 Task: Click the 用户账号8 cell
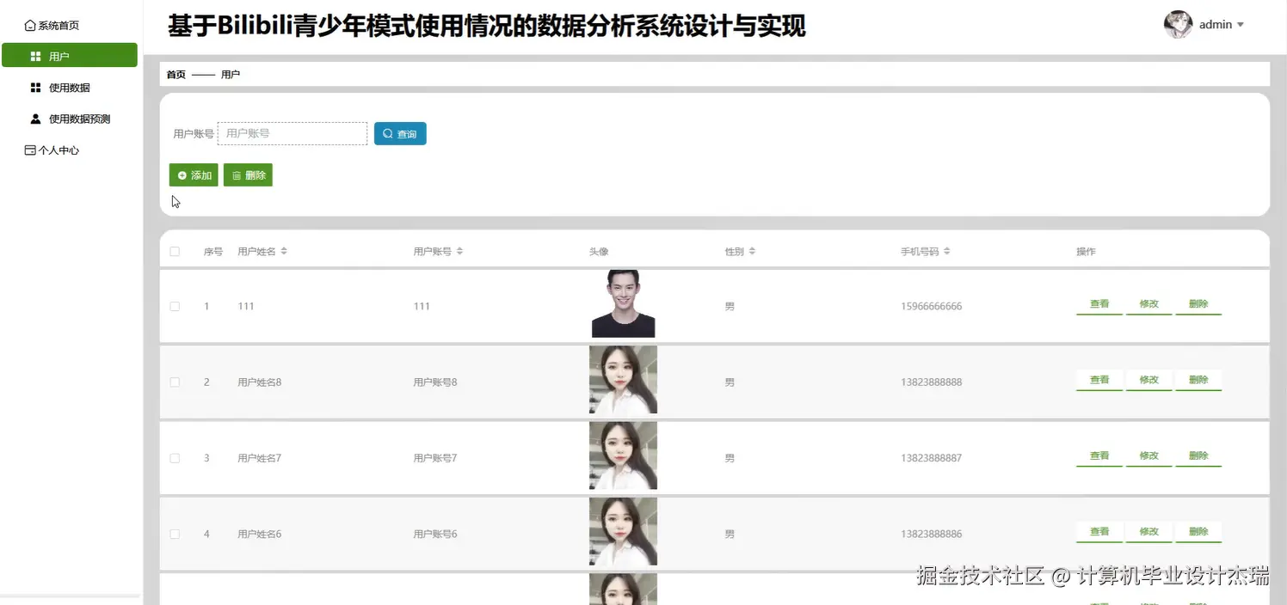[435, 382]
